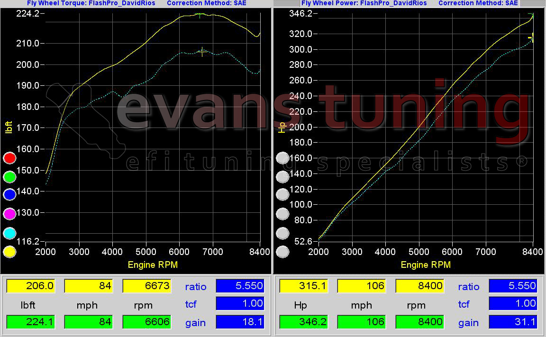The image size is (546, 337).
Task: Click the yellow run-color circle in torque graph
Action: click(9, 252)
